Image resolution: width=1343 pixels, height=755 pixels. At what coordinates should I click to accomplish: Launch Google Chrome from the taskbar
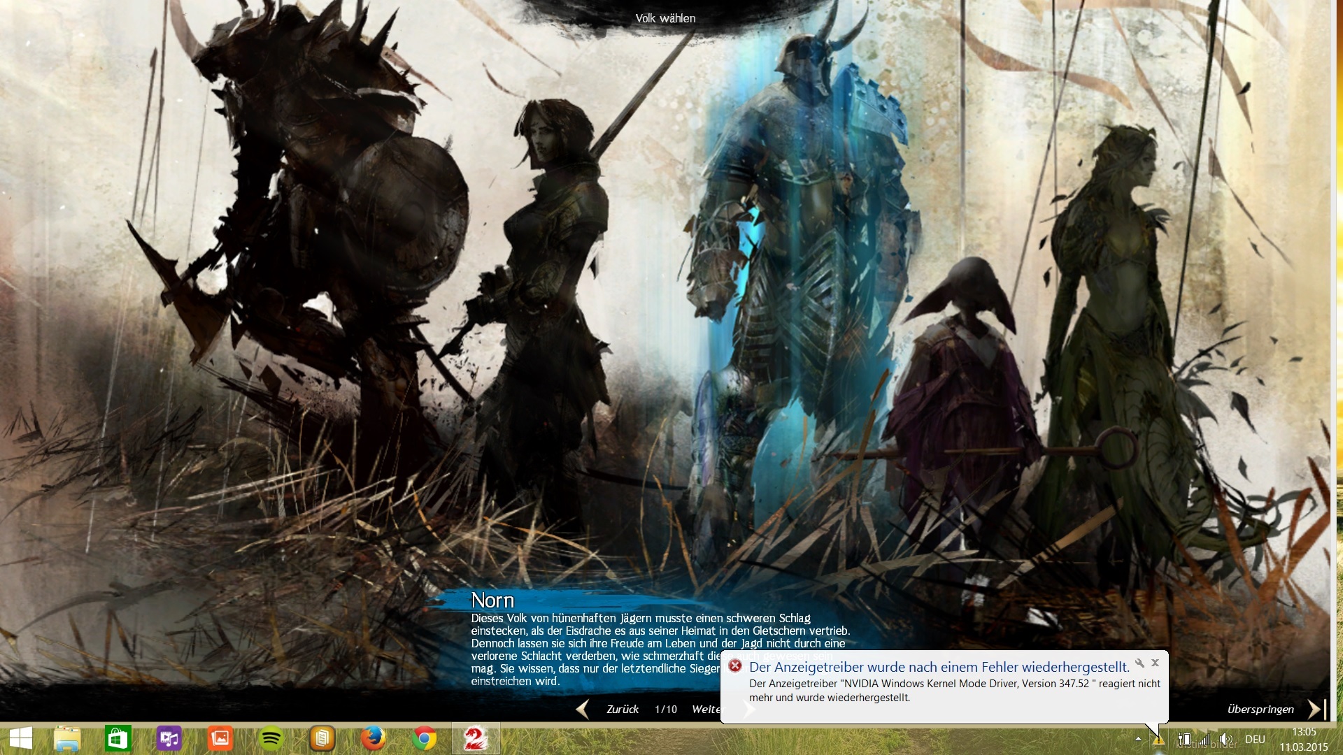pyautogui.click(x=424, y=739)
